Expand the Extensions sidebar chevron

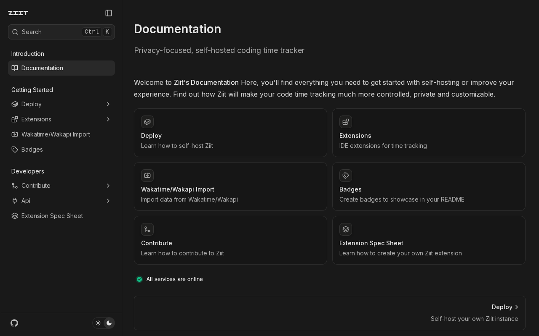click(x=108, y=119)
